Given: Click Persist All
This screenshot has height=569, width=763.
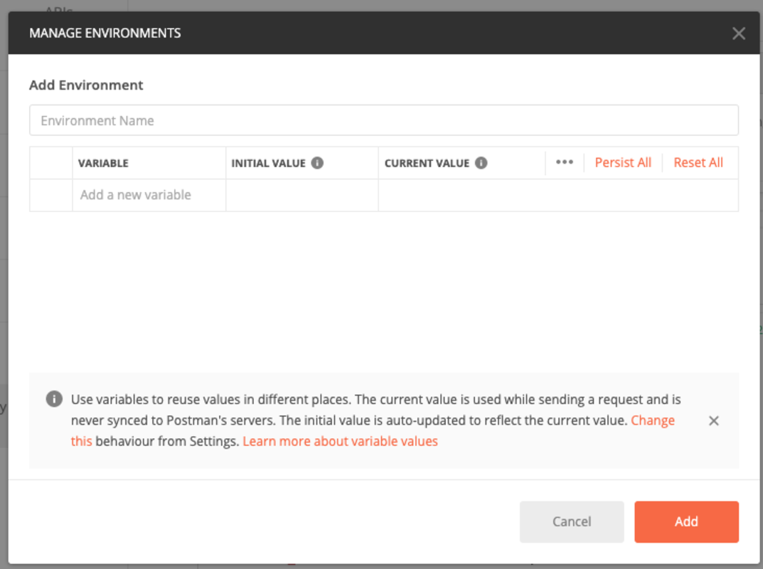Looking at the screenshot, I should (623, 163).
